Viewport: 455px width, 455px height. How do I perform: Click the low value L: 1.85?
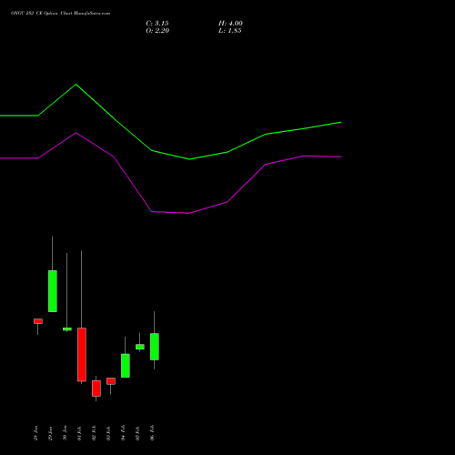[x=230, y=31]
